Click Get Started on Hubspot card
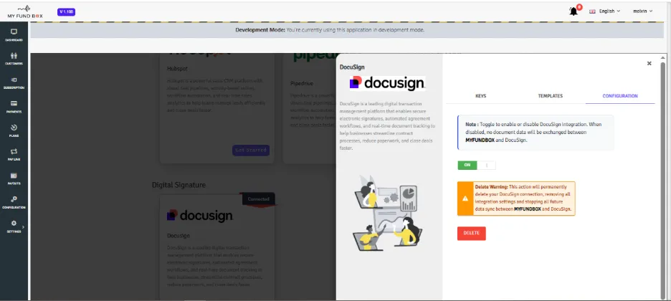This screenshot has width=671, height=301. (x=251, y=150)
